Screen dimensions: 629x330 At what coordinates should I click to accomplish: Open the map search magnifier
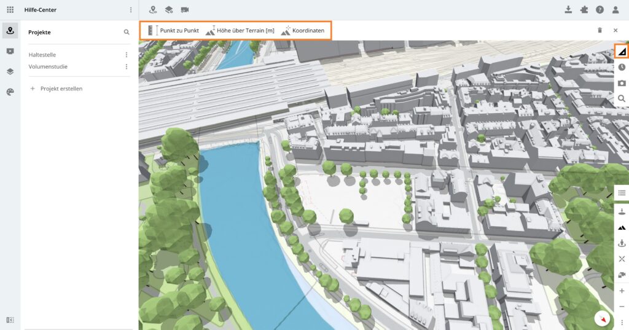pos(622,98)
